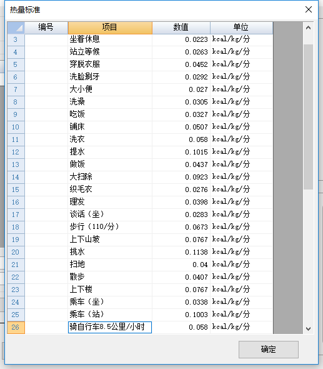This screenshot has height=369, width=323.
Task: Click the scrollbar up arrow
Action: 308,28
